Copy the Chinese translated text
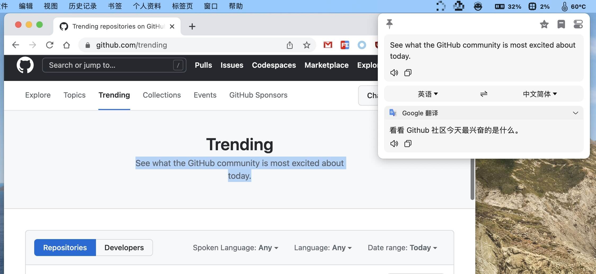This screenshot has height=274, width=596. point(408,144)
